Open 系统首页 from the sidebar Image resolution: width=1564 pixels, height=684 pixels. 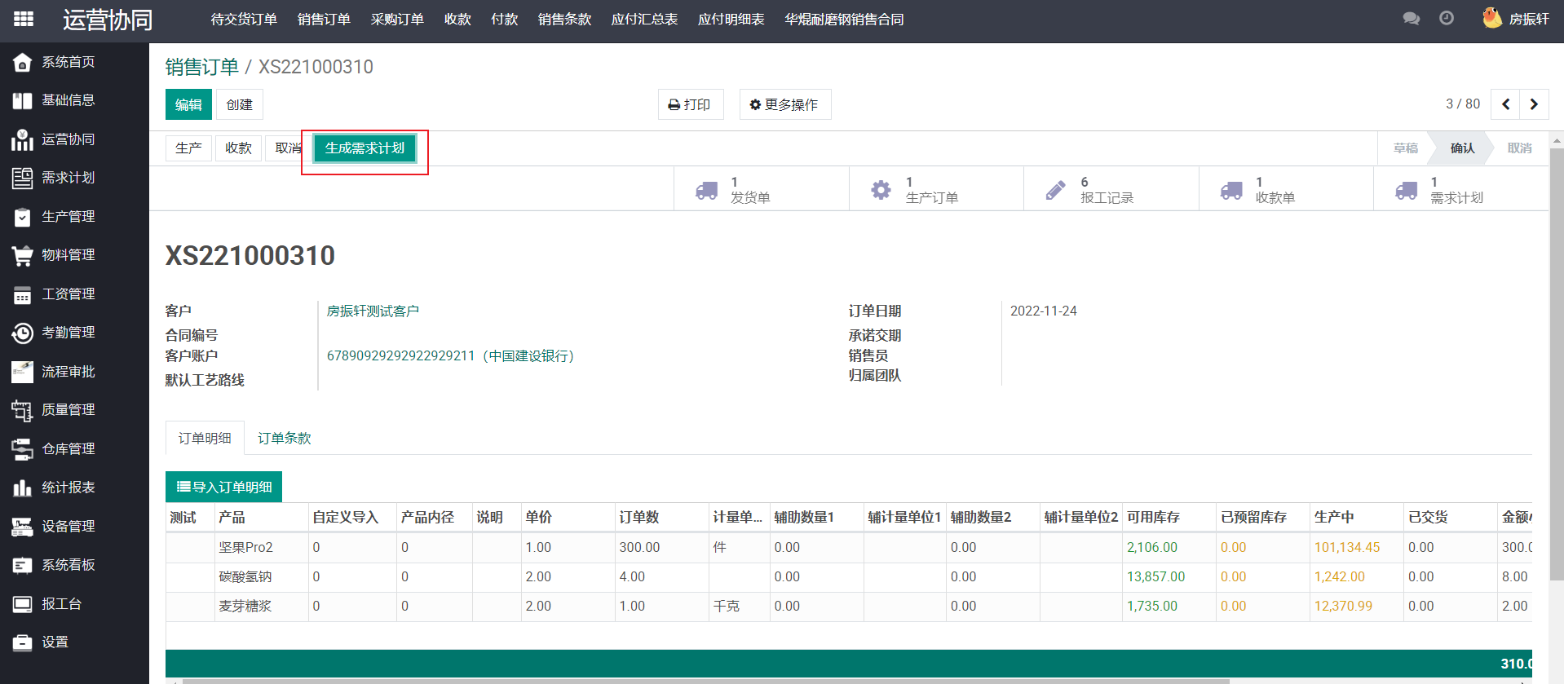coord(68,62)
